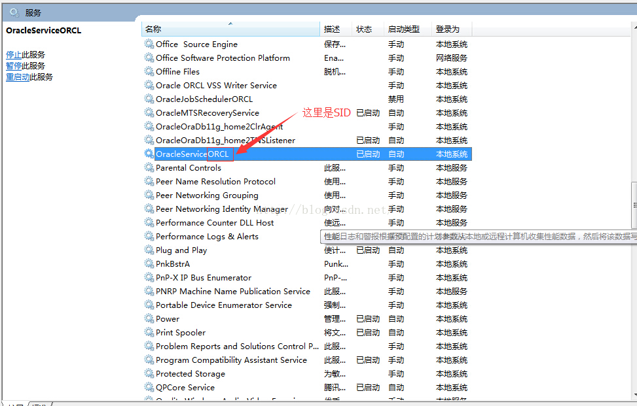Select Office Software Protection Platform service name
637x406 pixels.
click(x=223, y=58)
